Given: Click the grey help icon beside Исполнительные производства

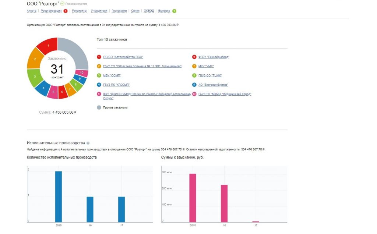Looking at the screenshot, I should 88,143.
